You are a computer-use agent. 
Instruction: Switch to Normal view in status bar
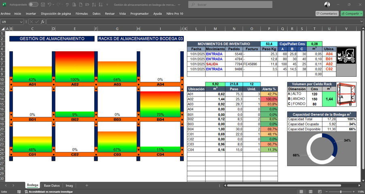(x=301, y=192)
